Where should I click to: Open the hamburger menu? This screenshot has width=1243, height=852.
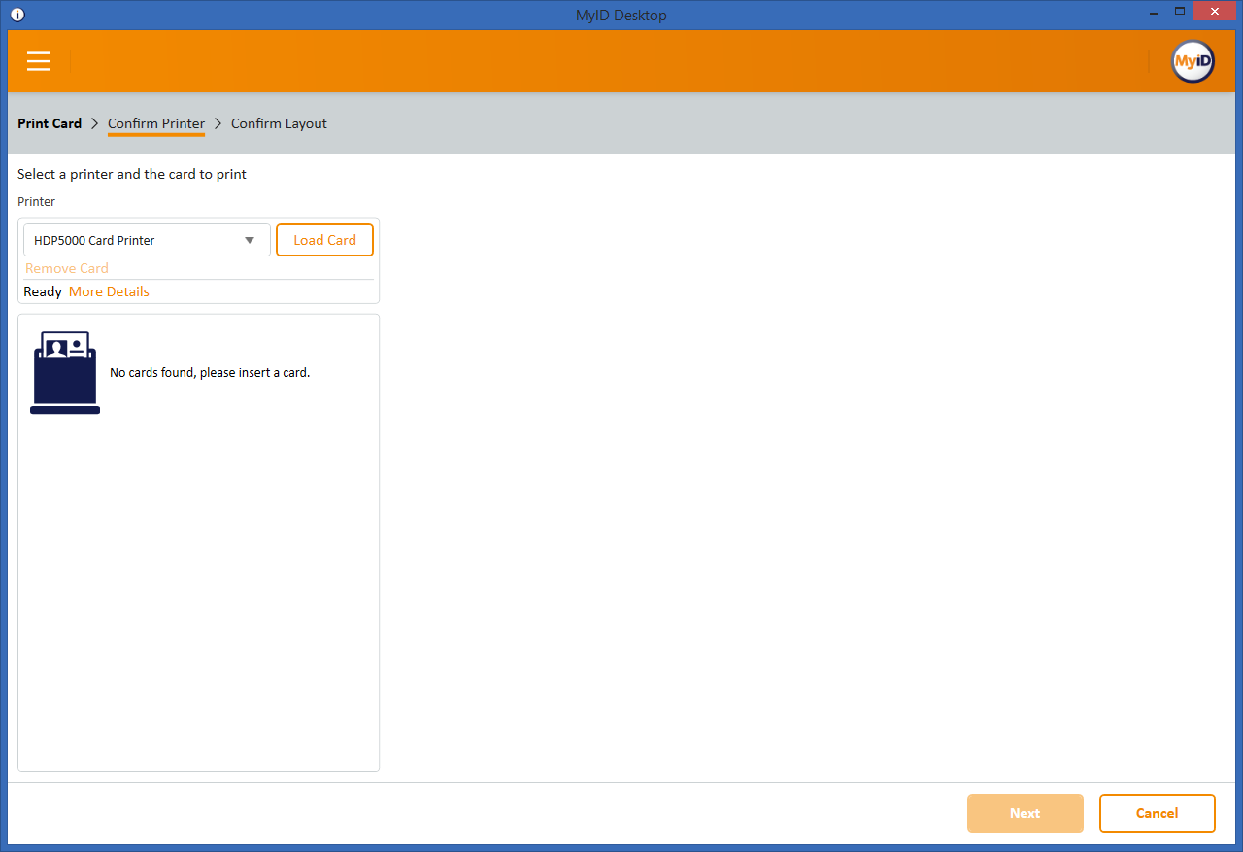click(x=39, y=61)
